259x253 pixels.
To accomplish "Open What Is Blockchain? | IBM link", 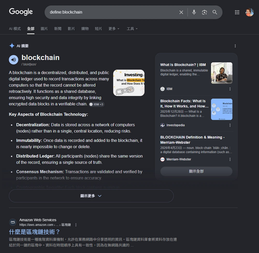I will pyautogui.click(x=183, y=65).
